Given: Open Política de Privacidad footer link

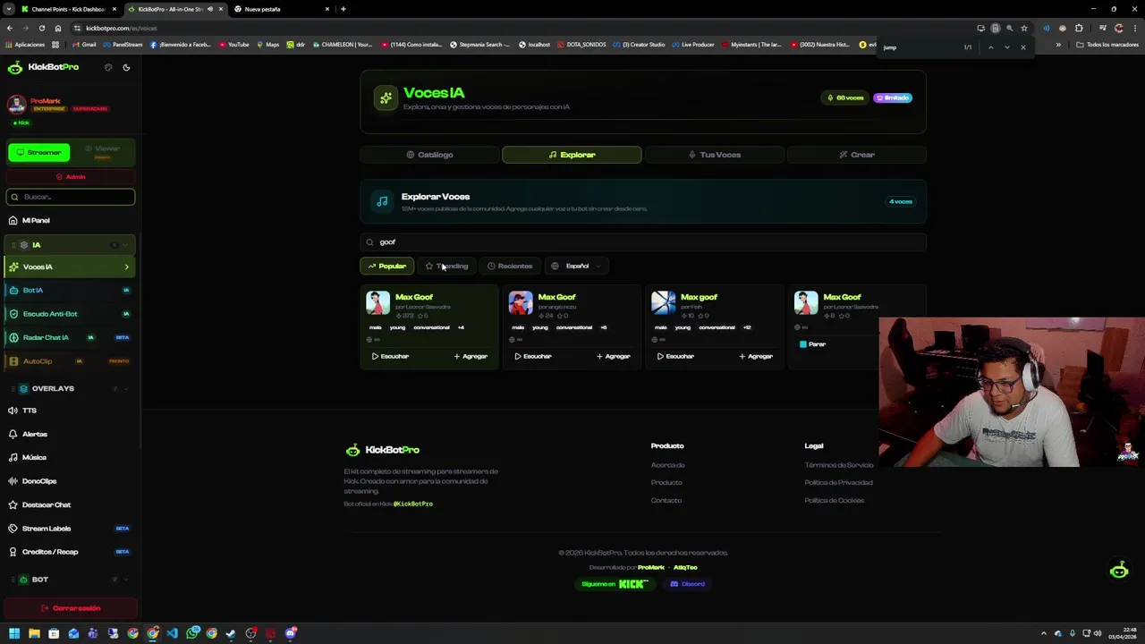Looking at the screenshot, I should point(838,483).
